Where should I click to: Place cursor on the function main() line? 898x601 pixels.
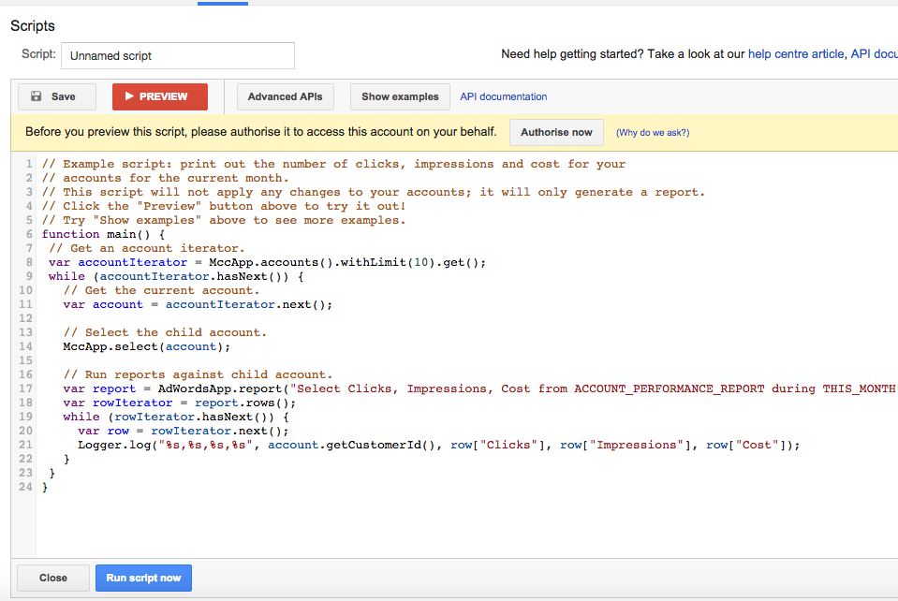pos(103,234)
